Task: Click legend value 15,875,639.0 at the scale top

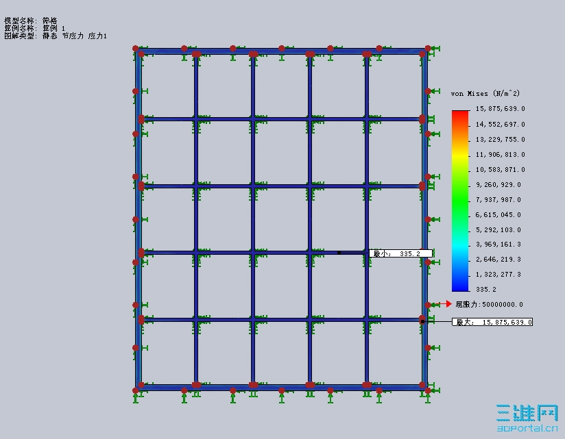Action: point(500,109)
